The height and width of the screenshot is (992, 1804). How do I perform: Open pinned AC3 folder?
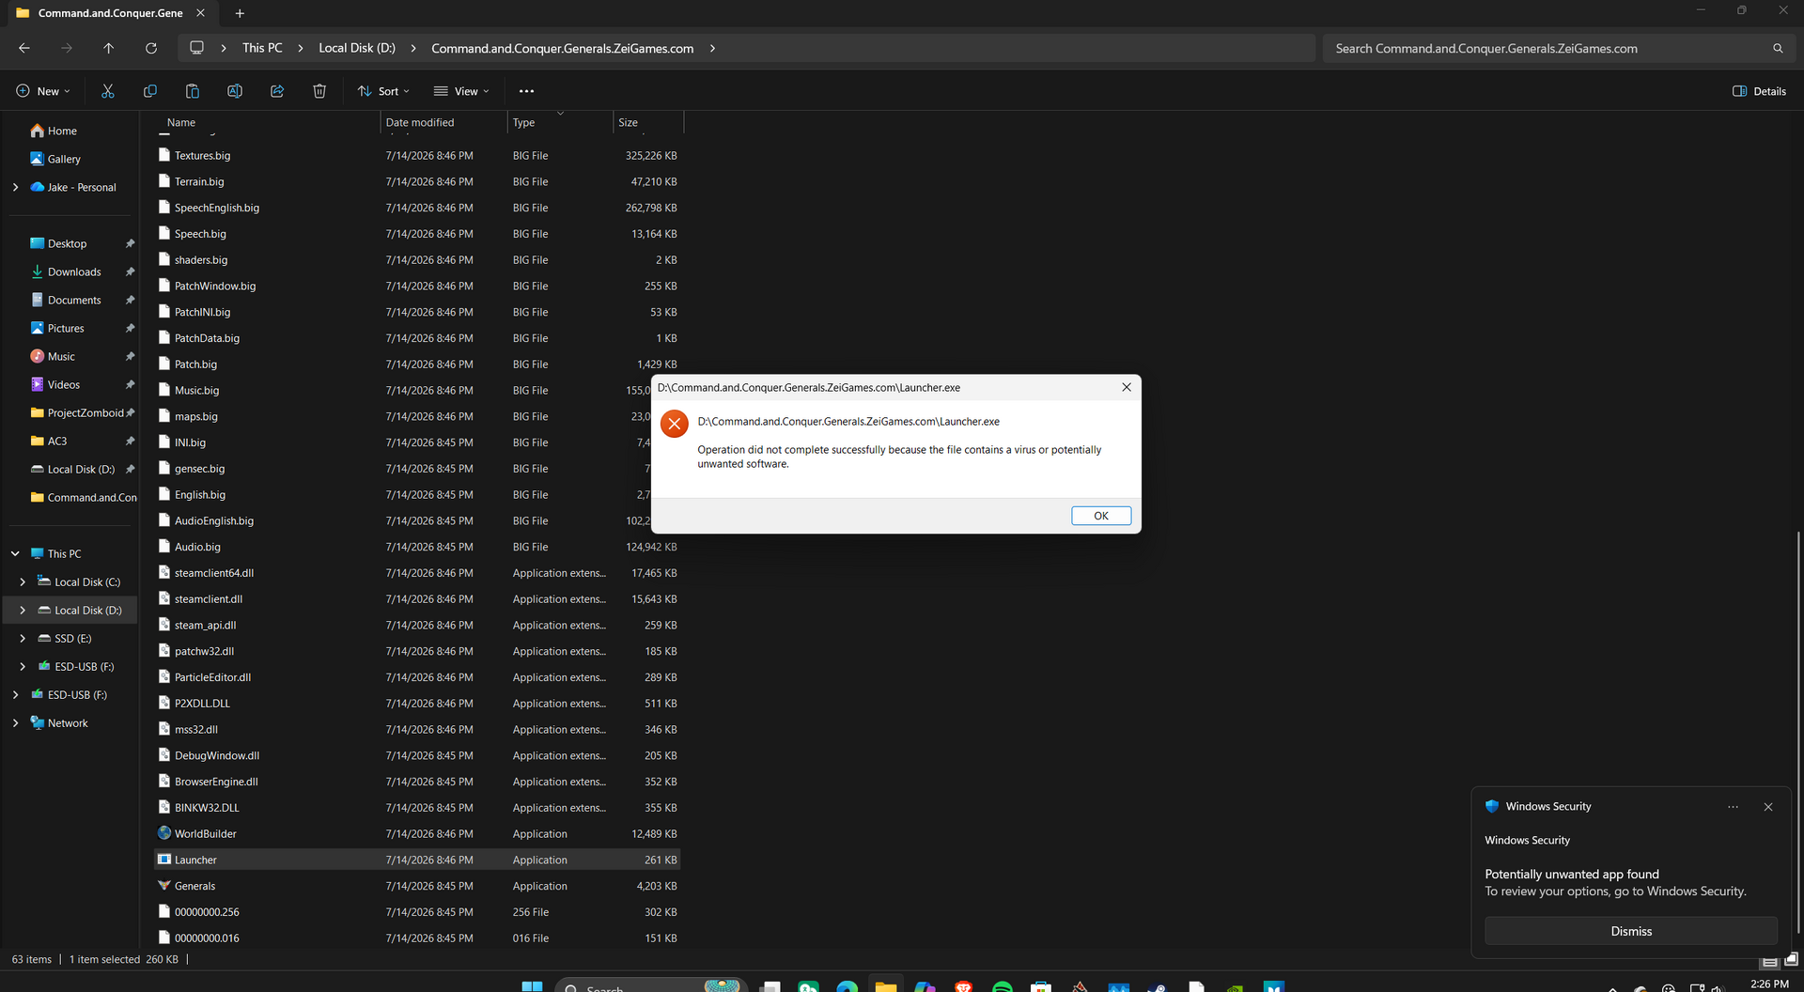click(57, 441)
